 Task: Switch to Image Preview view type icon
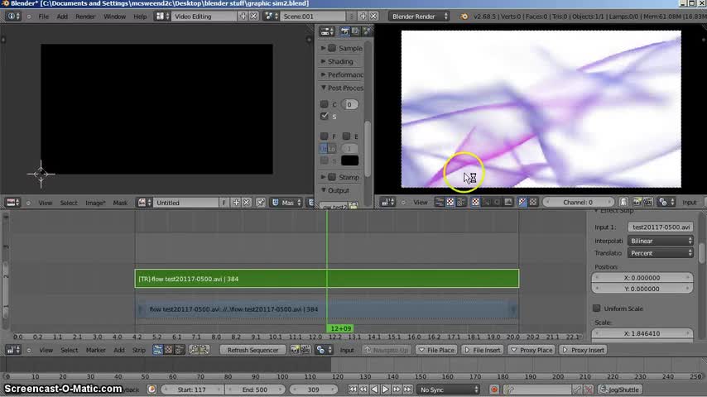tap(168, 350)
